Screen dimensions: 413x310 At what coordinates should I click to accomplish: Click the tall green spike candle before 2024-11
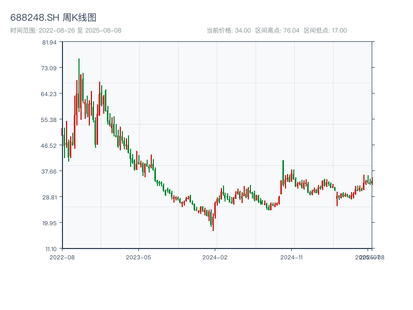pos(283,173)
